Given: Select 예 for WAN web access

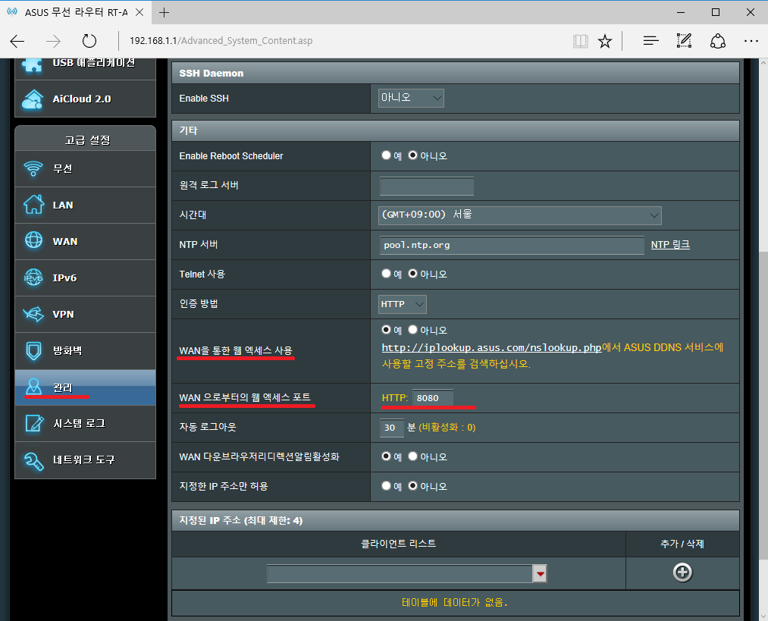Looking at the screenshot, I should point(387,330).
